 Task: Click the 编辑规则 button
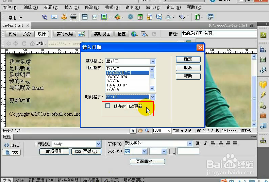[x=54, y=151]
